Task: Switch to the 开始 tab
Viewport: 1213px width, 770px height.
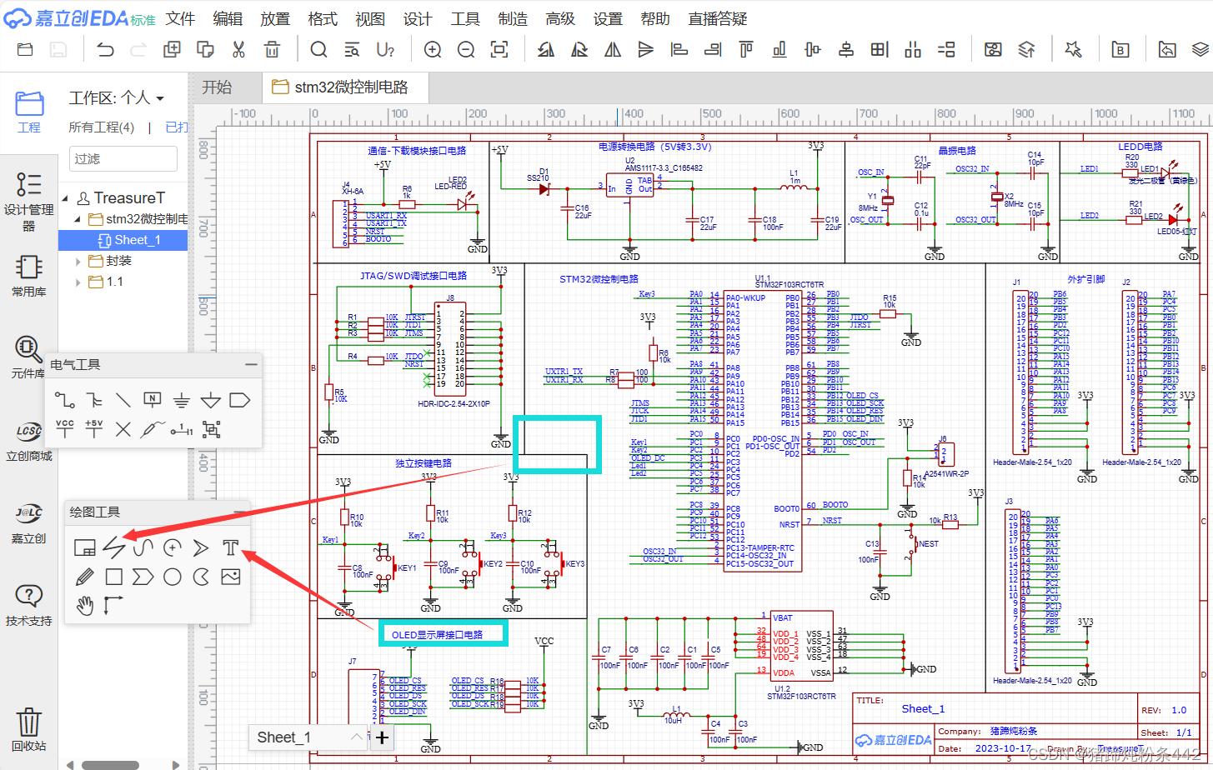Action: 217,87
